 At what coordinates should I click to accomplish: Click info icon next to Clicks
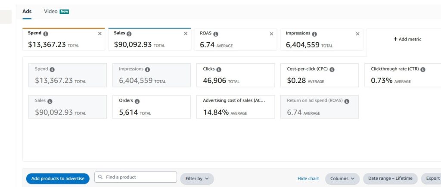pyautogui.click(x=219, y=69)
